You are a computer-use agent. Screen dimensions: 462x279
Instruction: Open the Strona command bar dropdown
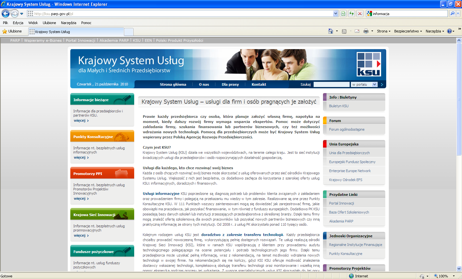tap(384, 31)
